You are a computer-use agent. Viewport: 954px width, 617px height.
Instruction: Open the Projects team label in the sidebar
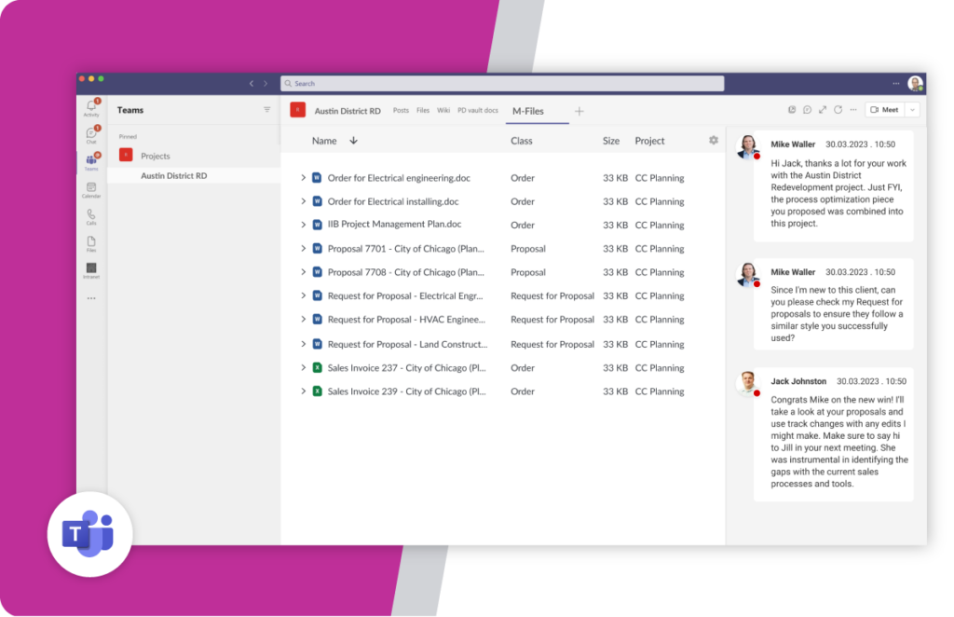pos(156,156)
